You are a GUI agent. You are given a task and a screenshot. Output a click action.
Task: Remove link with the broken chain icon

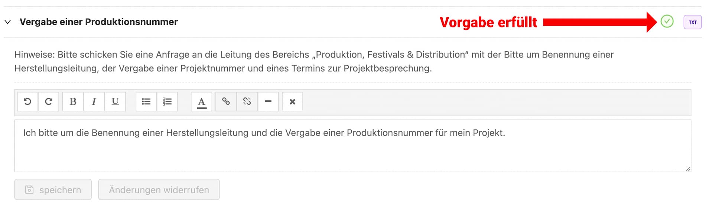pos(247,101)
